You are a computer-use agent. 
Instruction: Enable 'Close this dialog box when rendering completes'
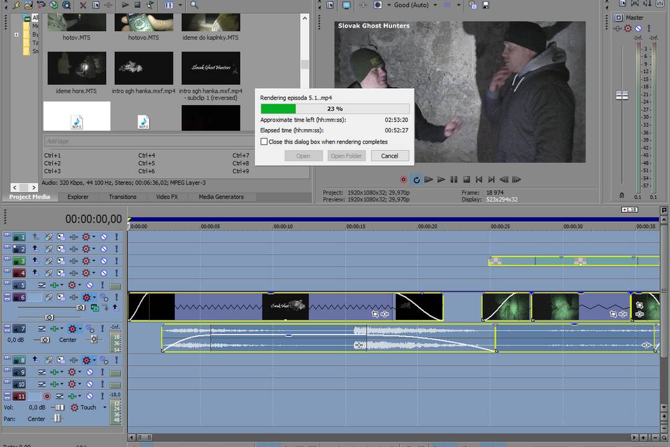264,142
